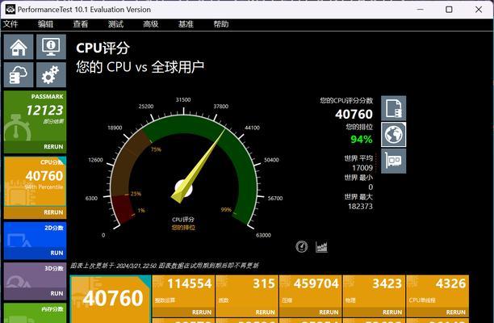Open the 文件 menu

tap(10, 24)
